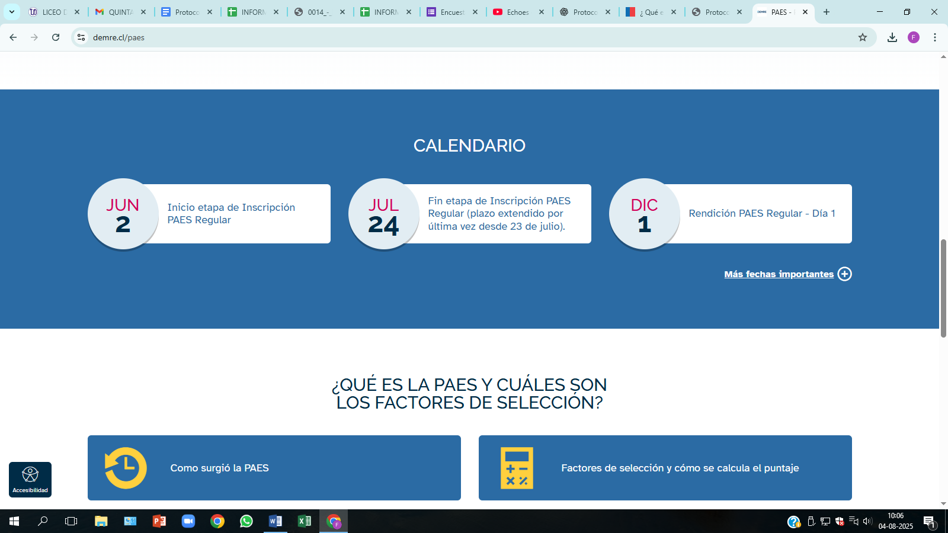
Task: Switch to the 0014_ tab
Action: click(320, 12)
